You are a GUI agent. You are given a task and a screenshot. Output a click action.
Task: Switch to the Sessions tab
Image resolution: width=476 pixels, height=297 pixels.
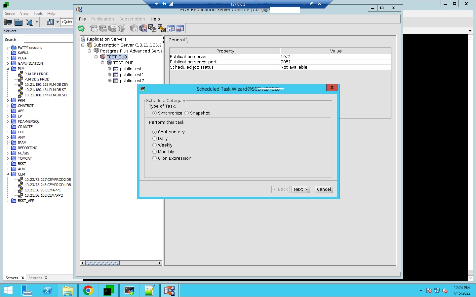(x=35, y=278)
